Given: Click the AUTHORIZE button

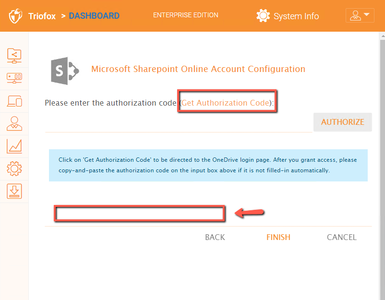Looking at the screenshot, I should click(343, 122).
